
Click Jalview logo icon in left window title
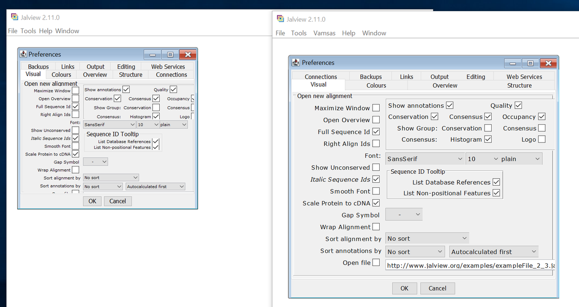tap(14, 17)
